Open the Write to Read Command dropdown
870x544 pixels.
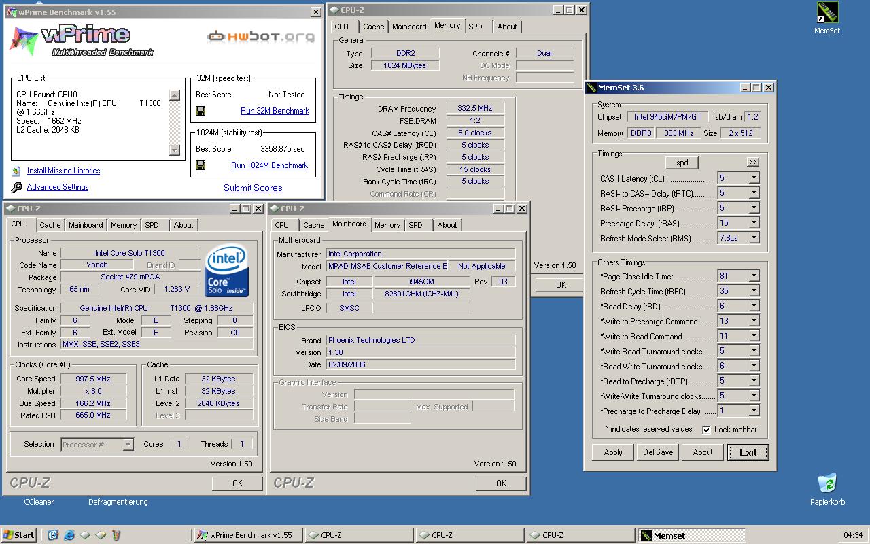point(753,336)
